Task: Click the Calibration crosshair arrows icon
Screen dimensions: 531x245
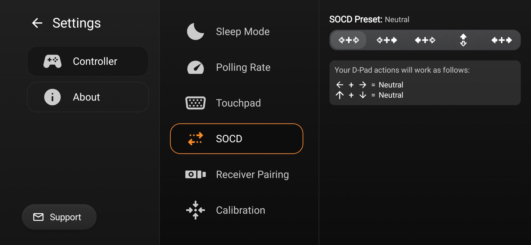Action: (196, 210)
